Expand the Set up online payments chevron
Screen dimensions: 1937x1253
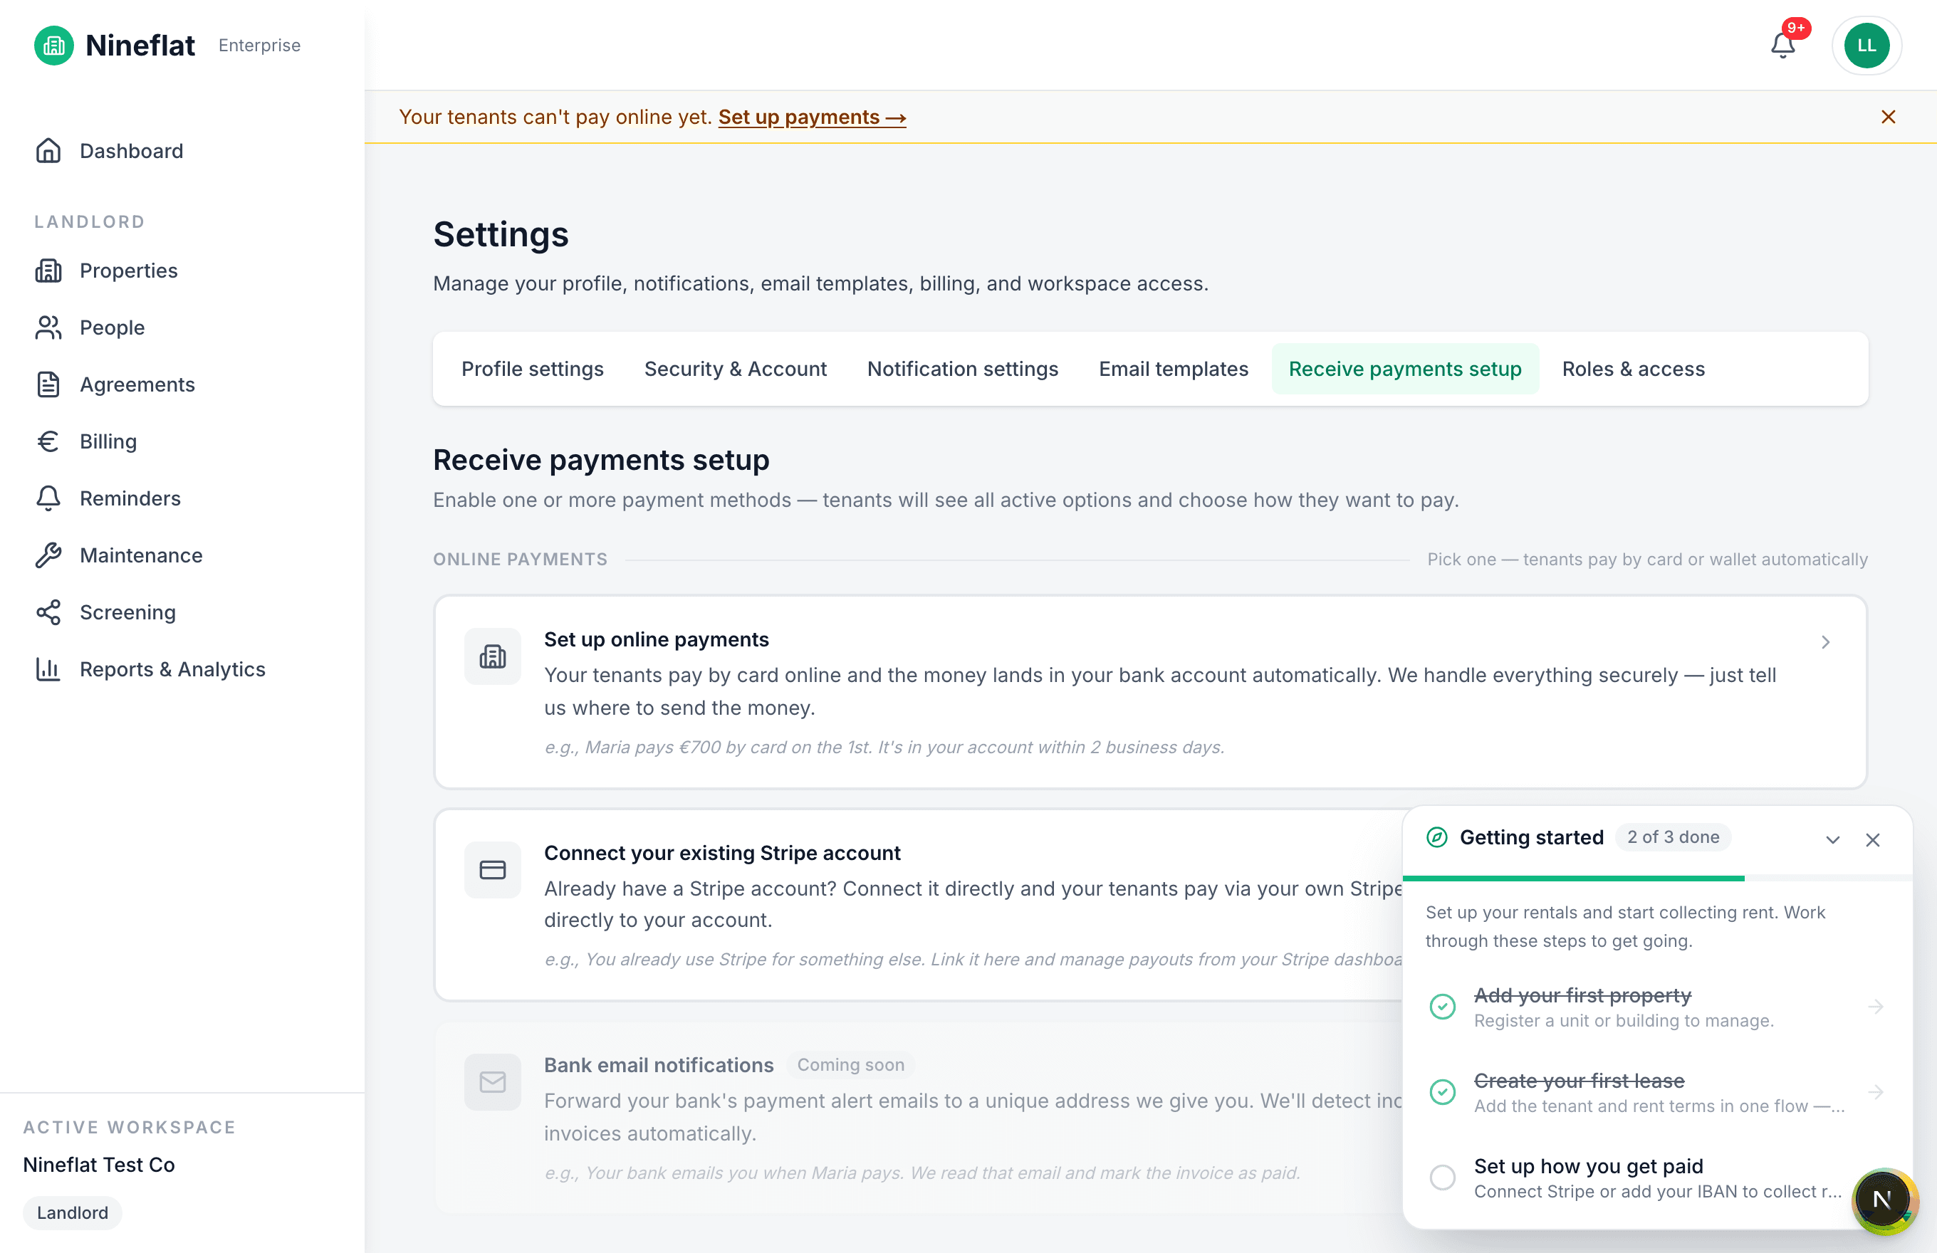pos(1825,642)
